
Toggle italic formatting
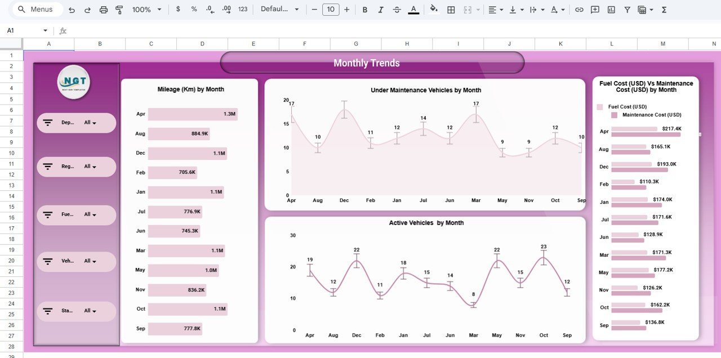tap(380, 10)
